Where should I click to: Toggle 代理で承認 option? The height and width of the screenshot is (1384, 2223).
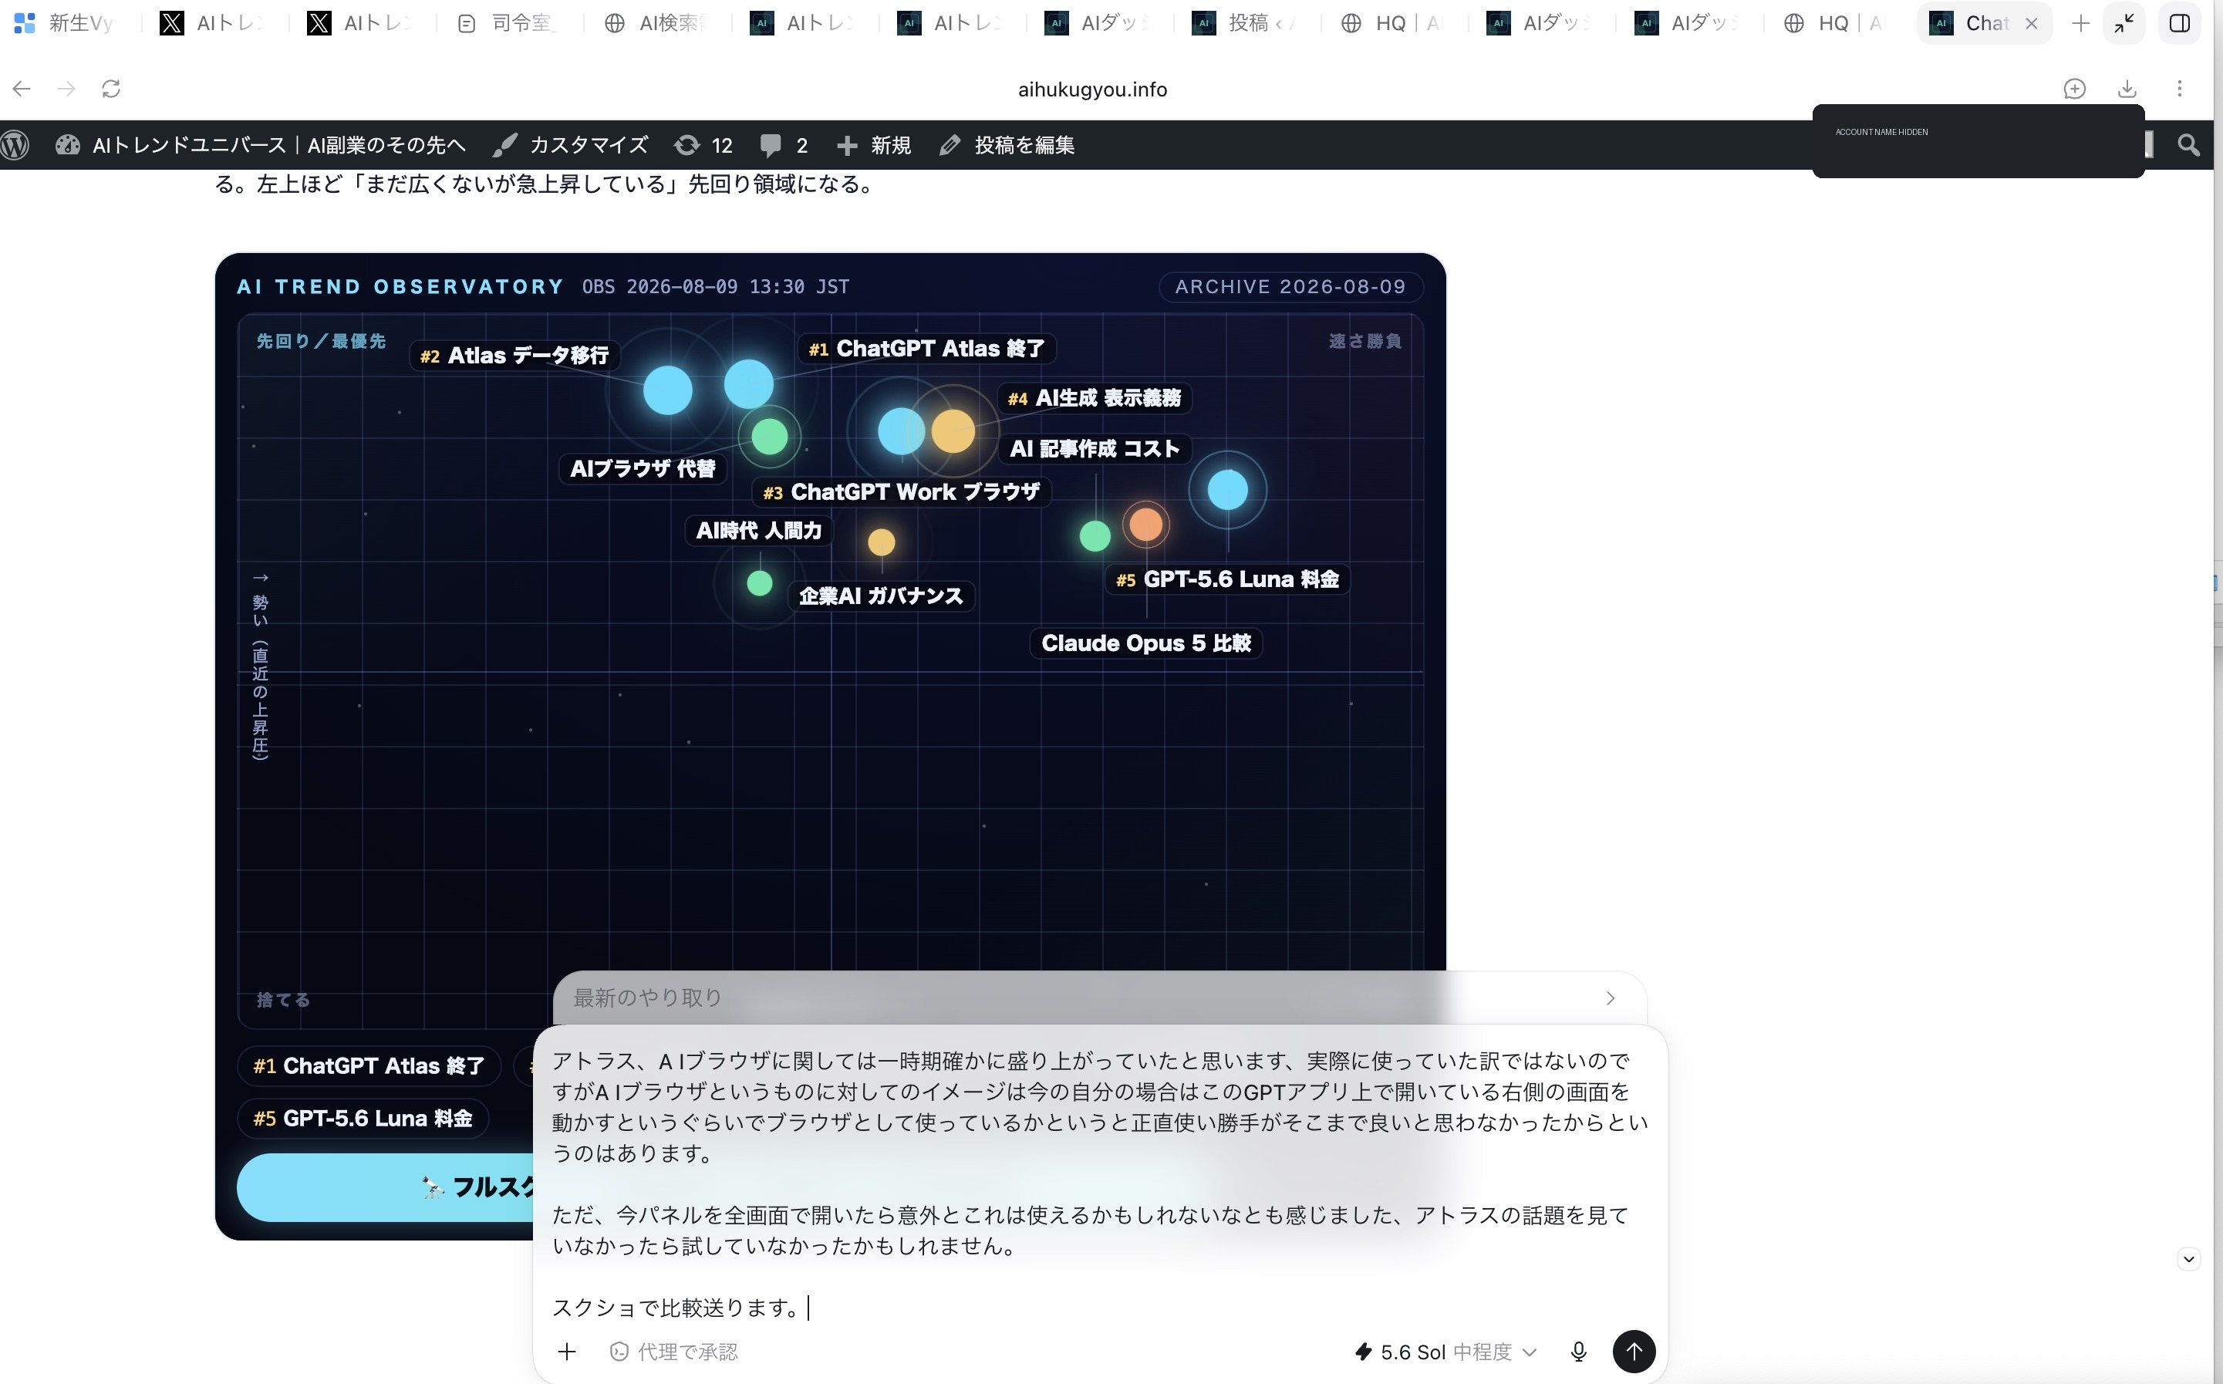[x=673, y=1352]
